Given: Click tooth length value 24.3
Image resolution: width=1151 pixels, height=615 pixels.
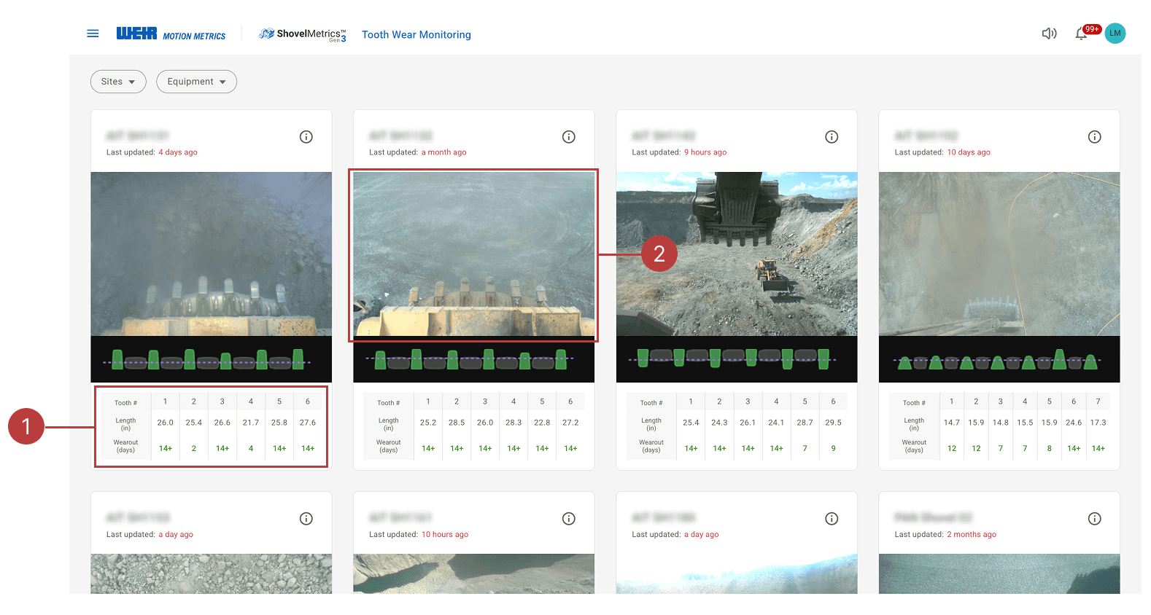Looking at the screenshot, I should coord(719,423).
